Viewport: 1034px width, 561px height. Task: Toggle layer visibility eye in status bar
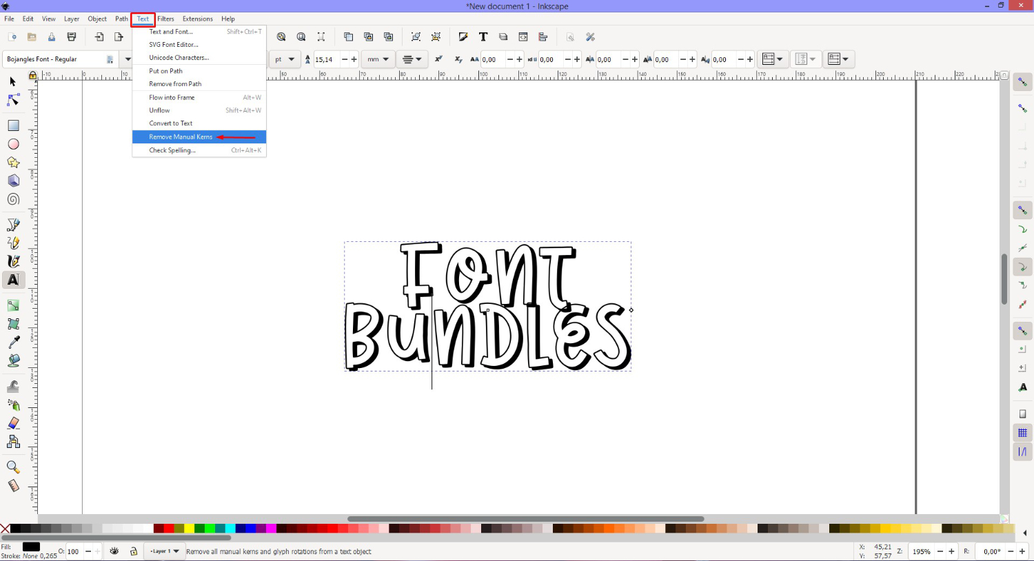click(114, 551)
